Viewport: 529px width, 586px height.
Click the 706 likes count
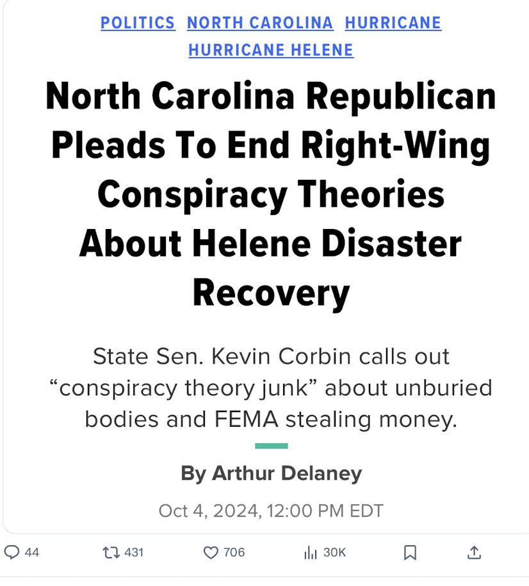click(234, 552)
